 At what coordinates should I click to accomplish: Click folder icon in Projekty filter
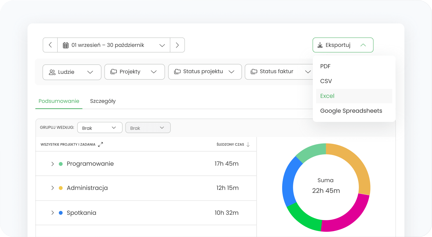(114, 72)
